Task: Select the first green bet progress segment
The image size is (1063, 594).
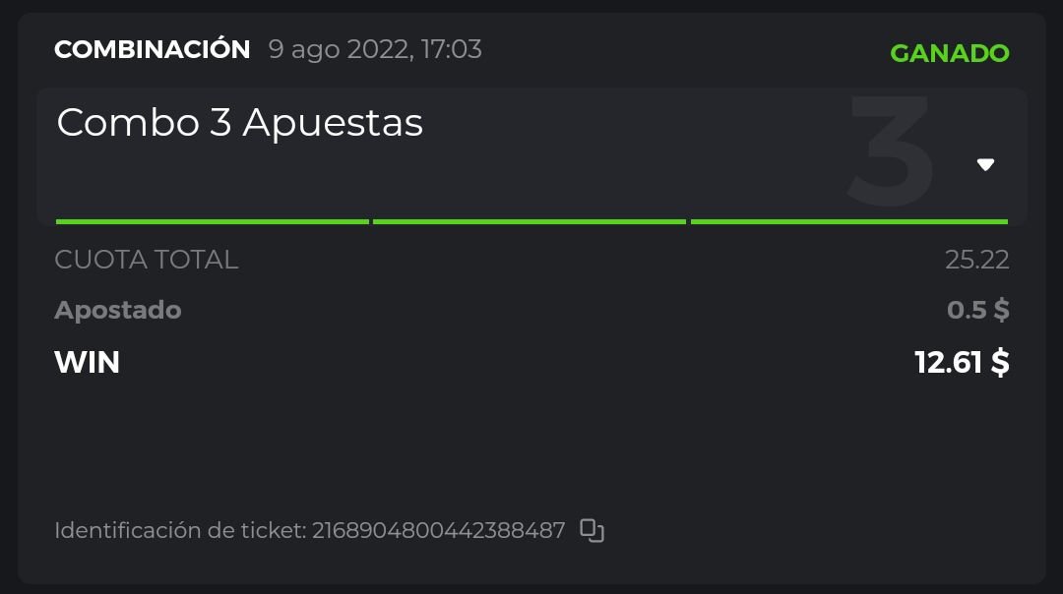Action: click(212, 221)
